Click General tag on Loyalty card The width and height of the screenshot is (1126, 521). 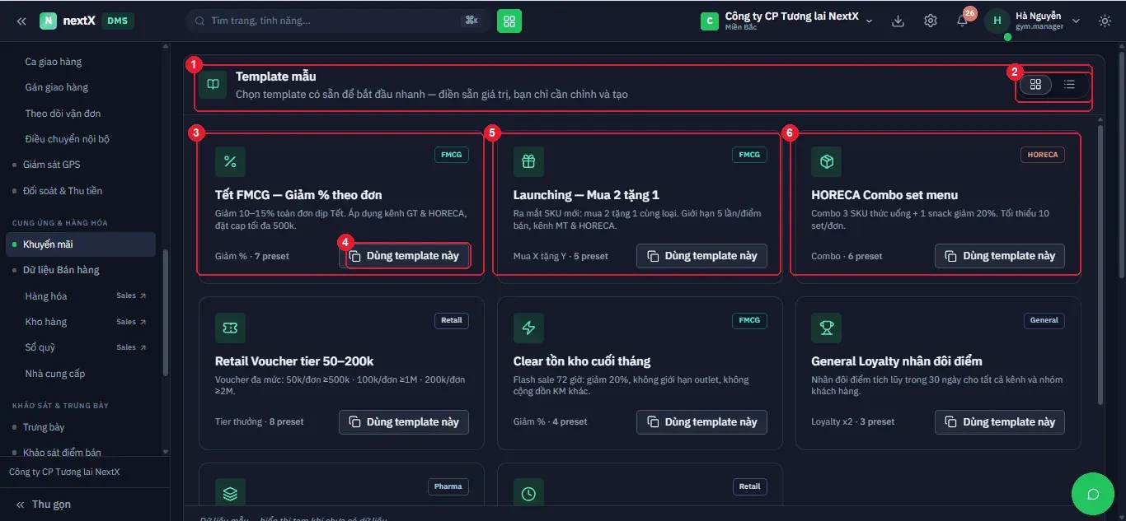[1044, 320]
